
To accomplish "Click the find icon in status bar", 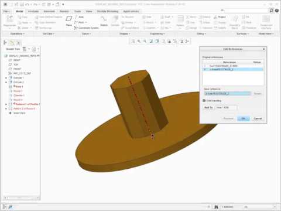I will [x=216, y=207].
